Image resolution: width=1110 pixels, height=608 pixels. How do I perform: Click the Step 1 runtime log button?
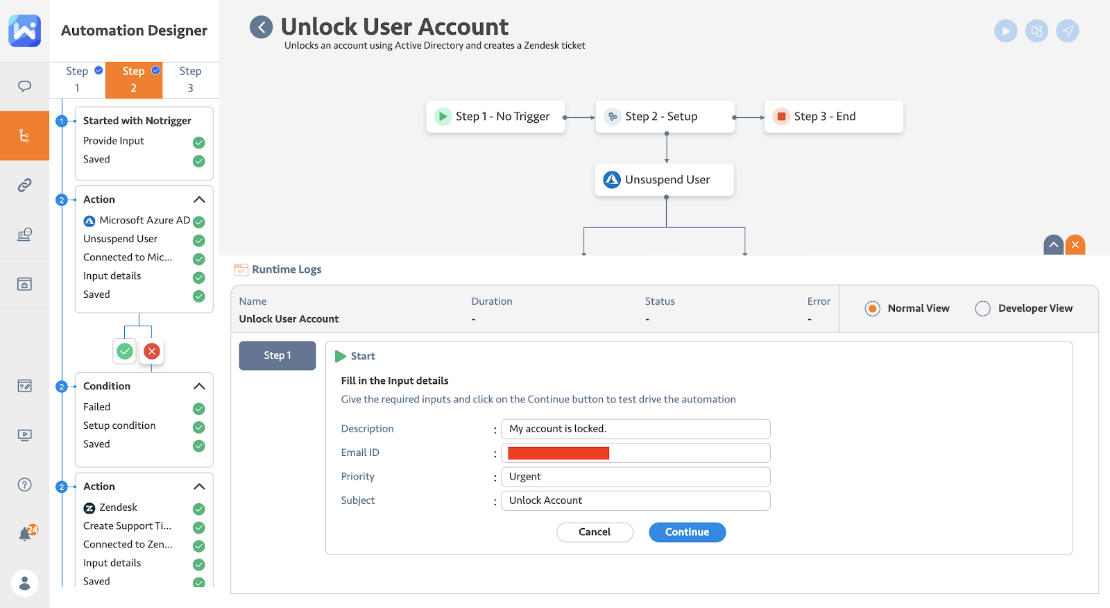tap(277, 355)
